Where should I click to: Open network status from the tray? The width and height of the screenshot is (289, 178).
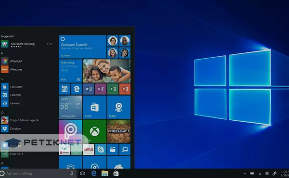[x=260, y=173]
